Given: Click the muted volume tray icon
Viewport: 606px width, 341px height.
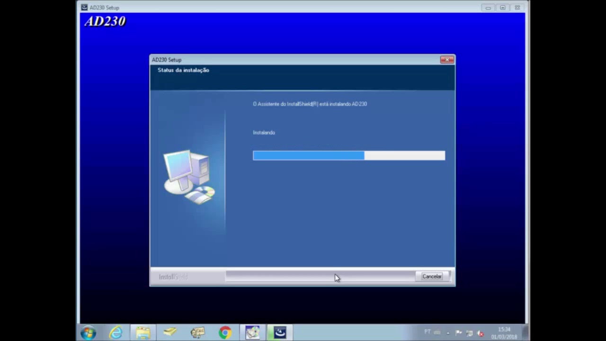Looking at the screenshot, I should (x=480, y=333).
